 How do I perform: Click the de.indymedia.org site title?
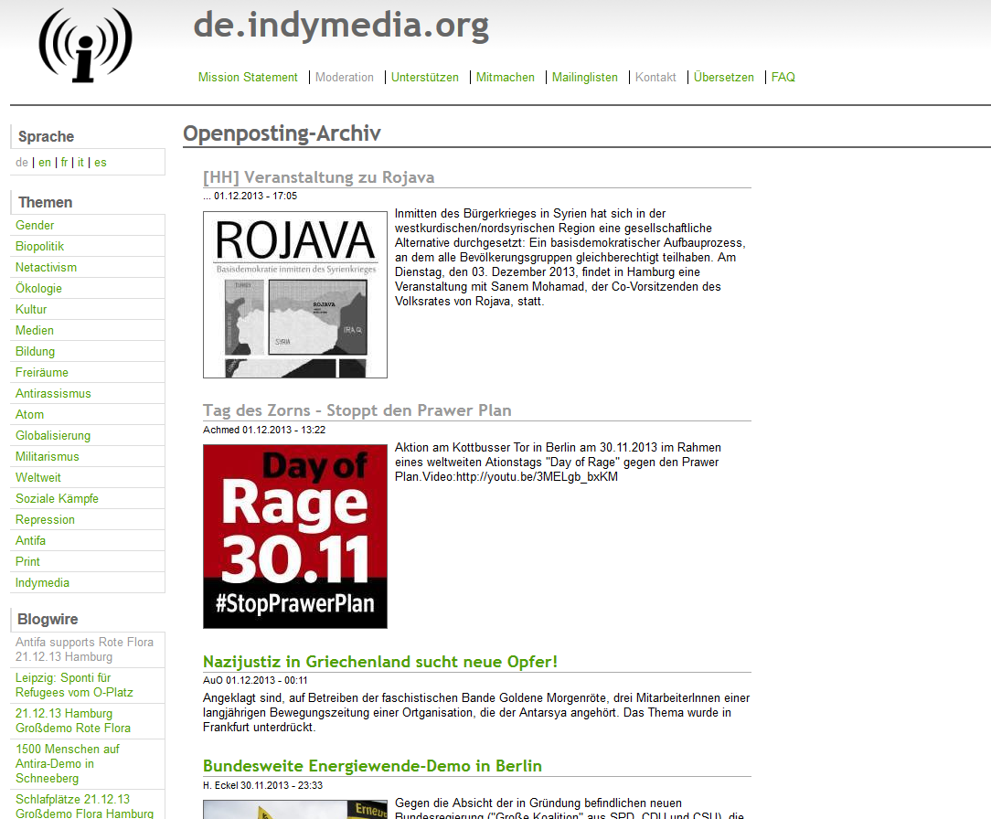point(341,26)
